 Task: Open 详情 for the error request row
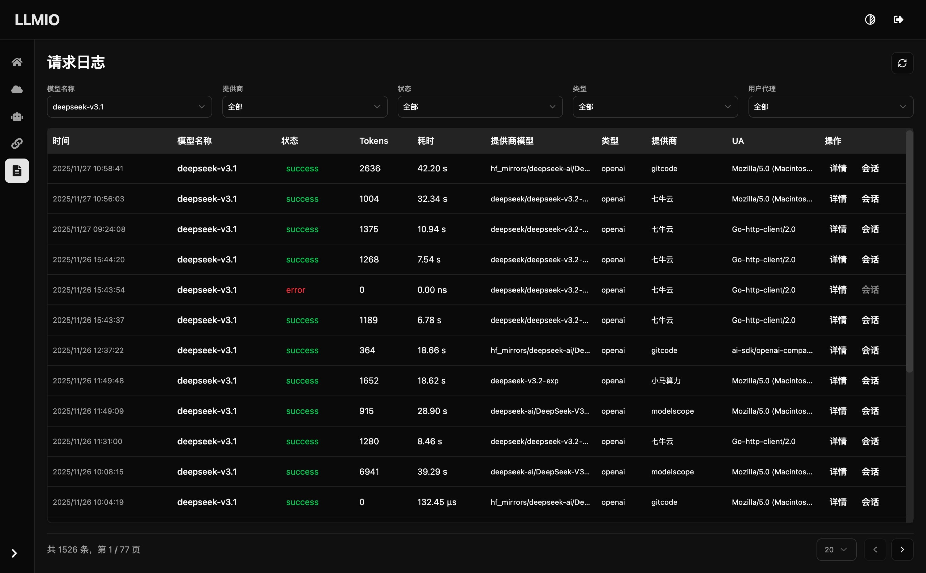point(838,290)
